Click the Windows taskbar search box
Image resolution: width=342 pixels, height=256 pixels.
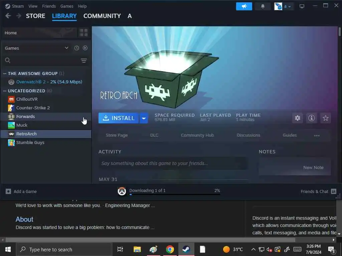click(64, 249)
